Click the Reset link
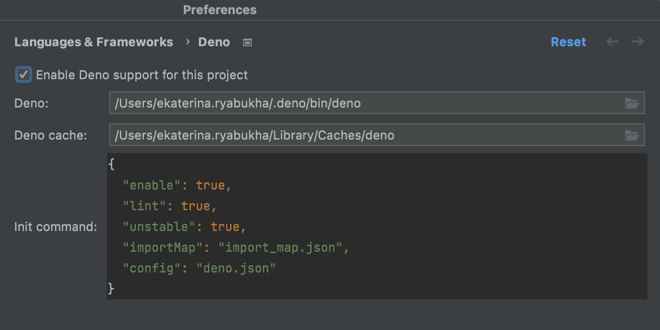This screenshot has height=330, width=660. [569, 42]
